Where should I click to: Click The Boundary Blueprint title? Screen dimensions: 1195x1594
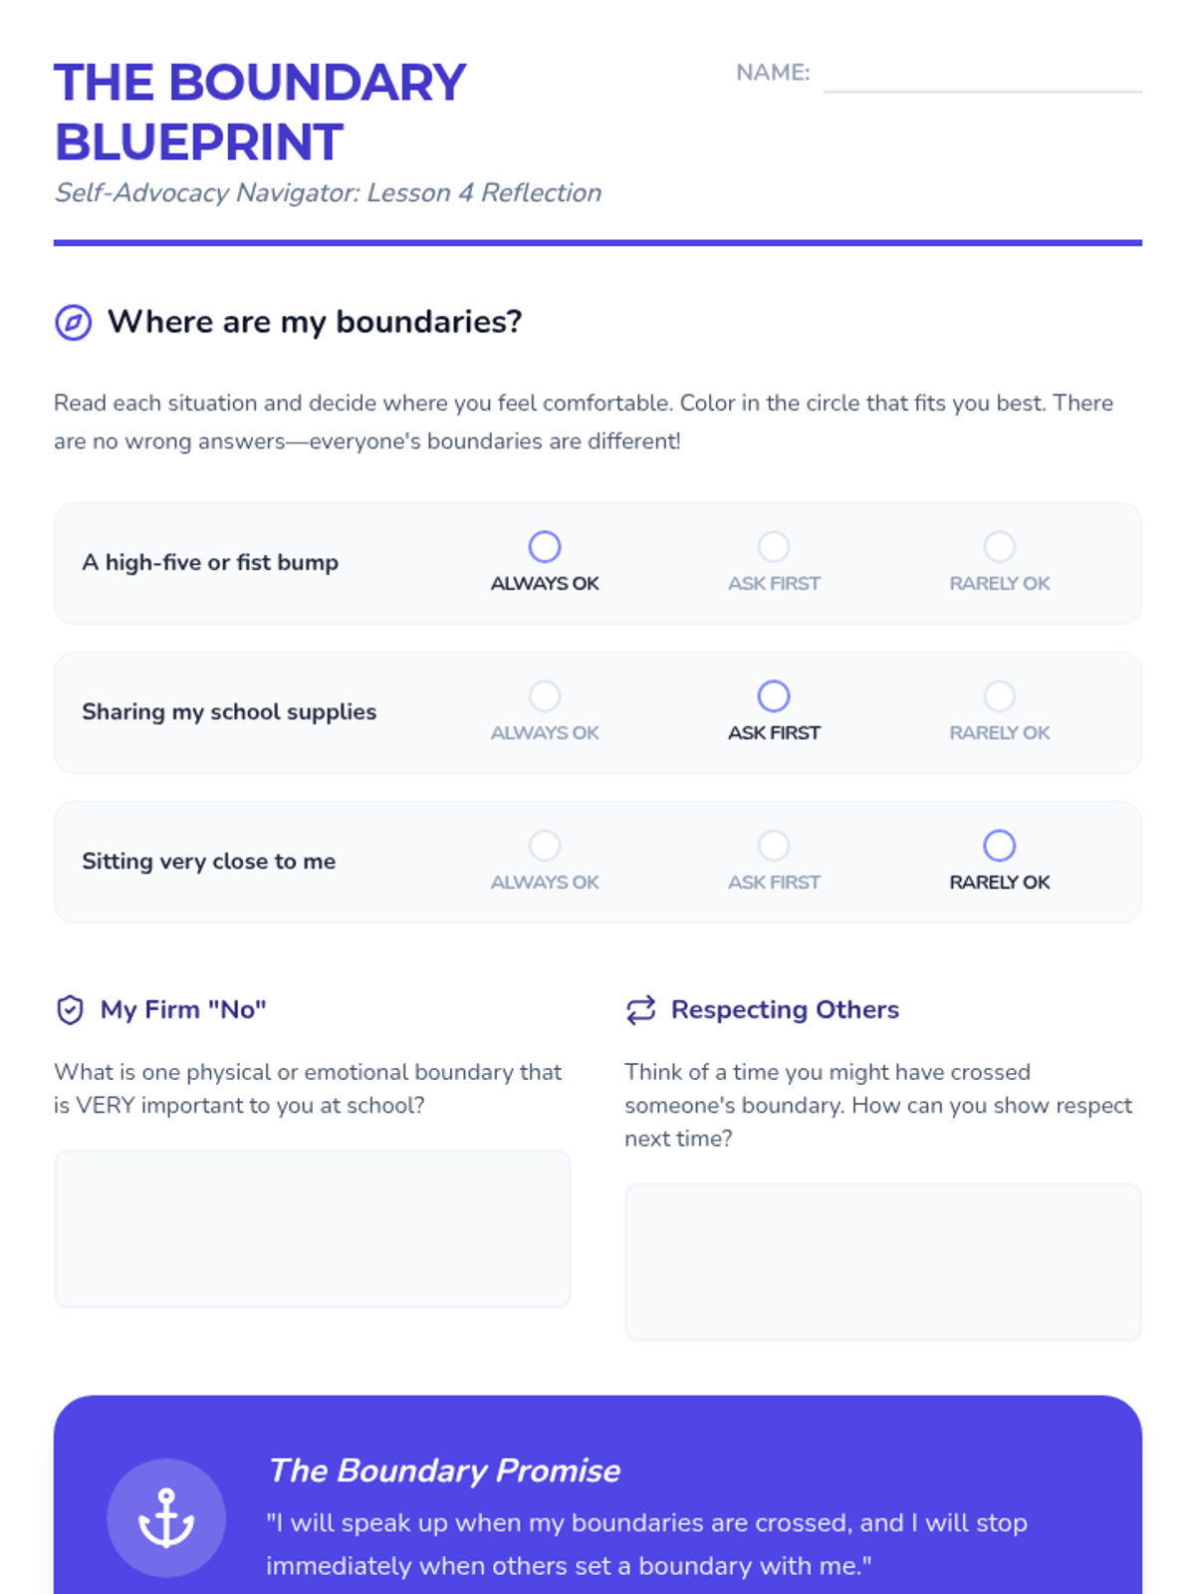point(260,112)
